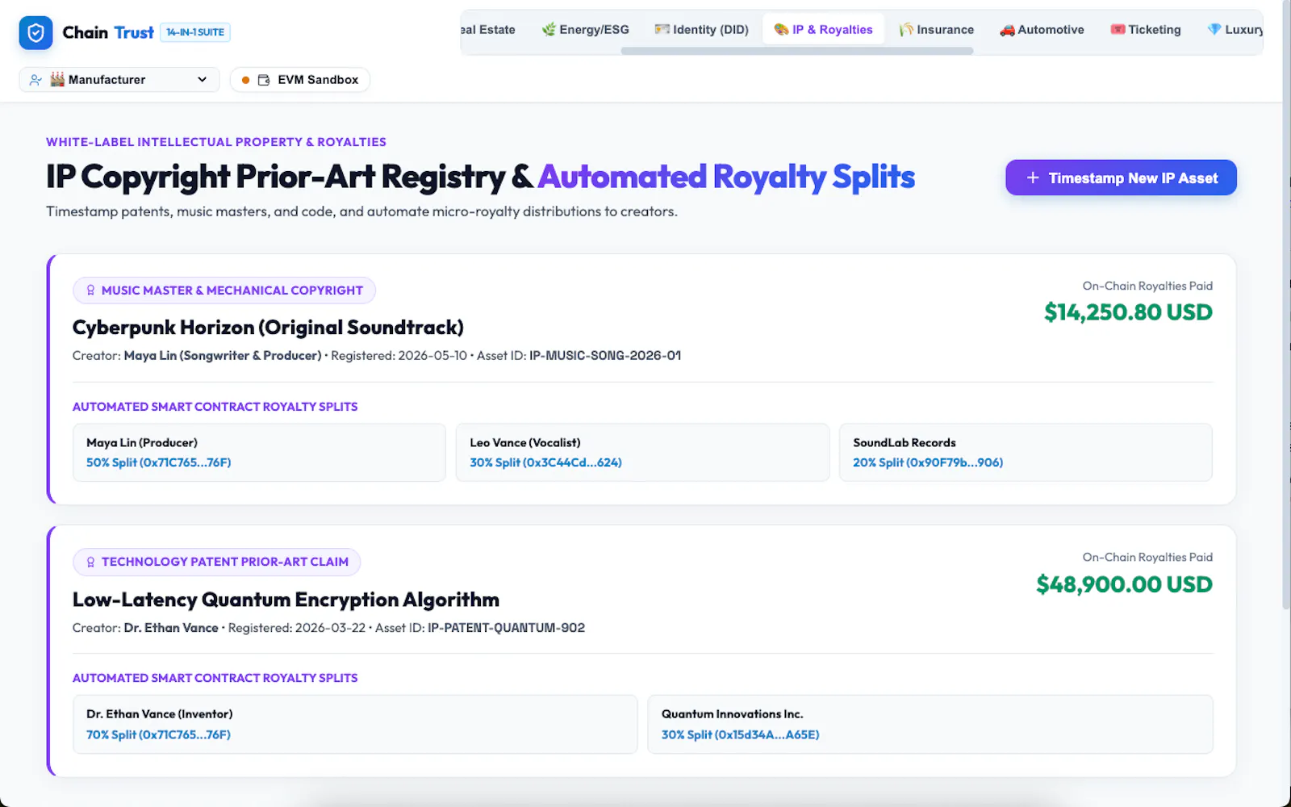Switch to the Ticketing tab

click(1145, 30)
